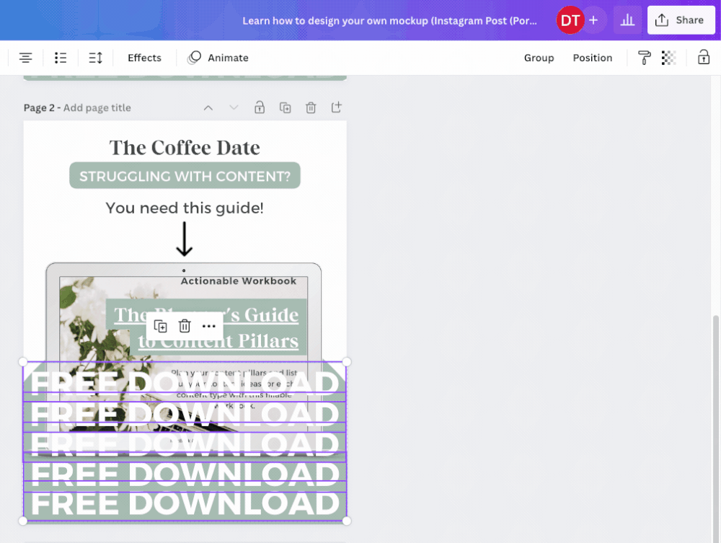Select STRUGGLING WITH CONTENT? banner
721x543 pixels.
(185, 176)
